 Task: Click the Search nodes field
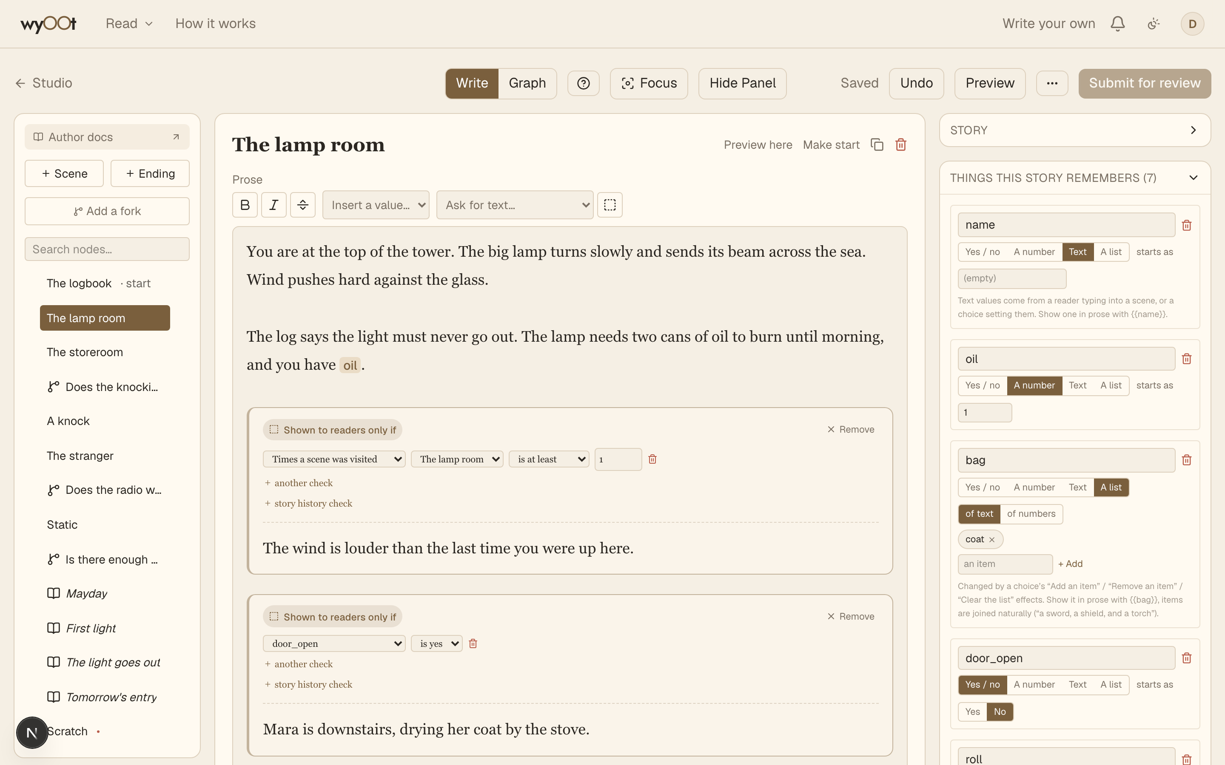coord(107,249)
